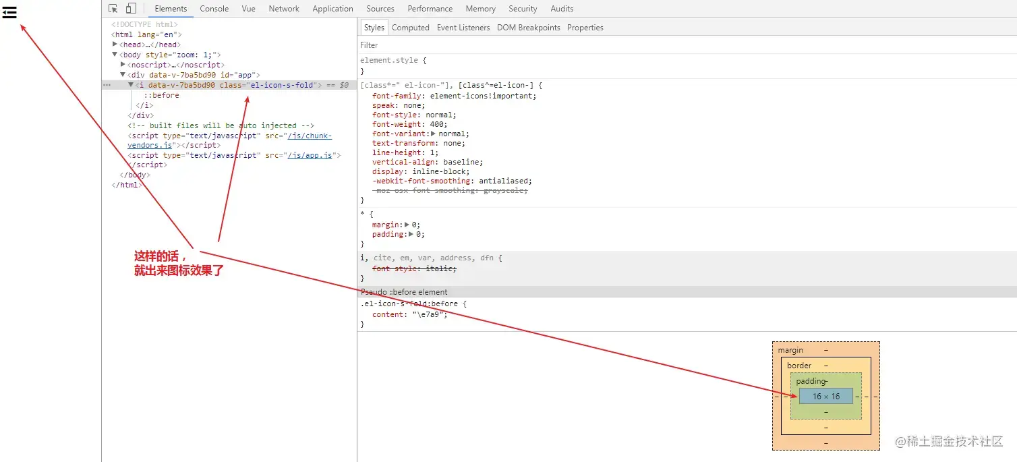Expand the font-variant property triangle

434,134
